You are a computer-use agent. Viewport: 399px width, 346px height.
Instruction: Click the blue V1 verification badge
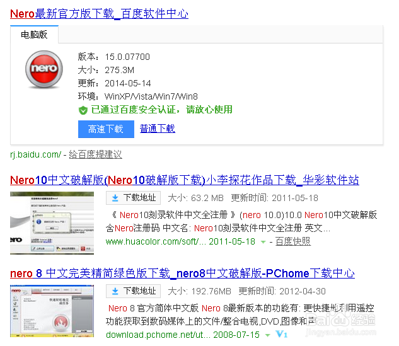click(281, 334)
